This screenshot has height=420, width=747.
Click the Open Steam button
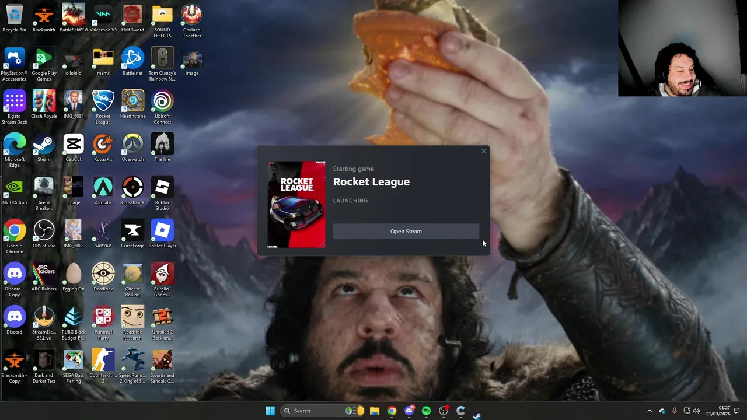pyautogui.click(x=406, y=232)
